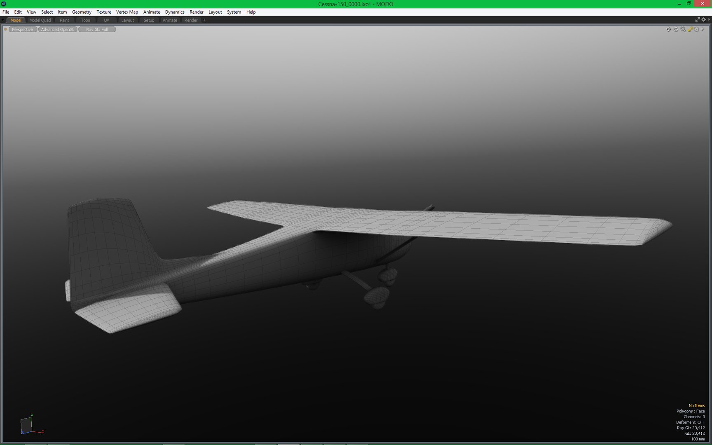Open the Edit menu

(x=18, y=12)
